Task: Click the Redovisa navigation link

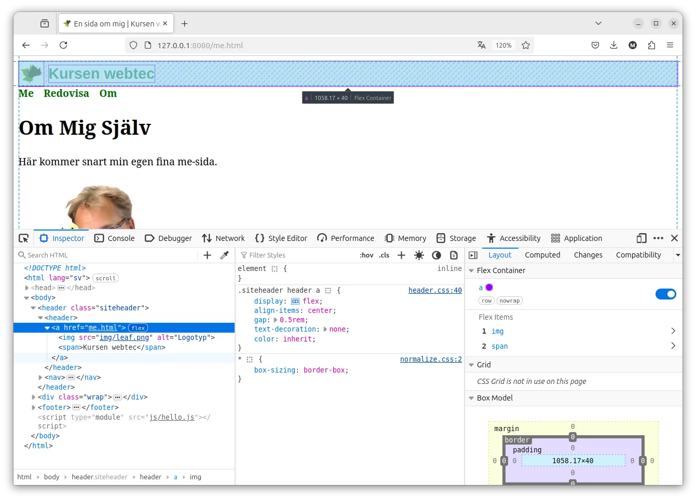Action: pyautogui.click(x=66, y=93)
